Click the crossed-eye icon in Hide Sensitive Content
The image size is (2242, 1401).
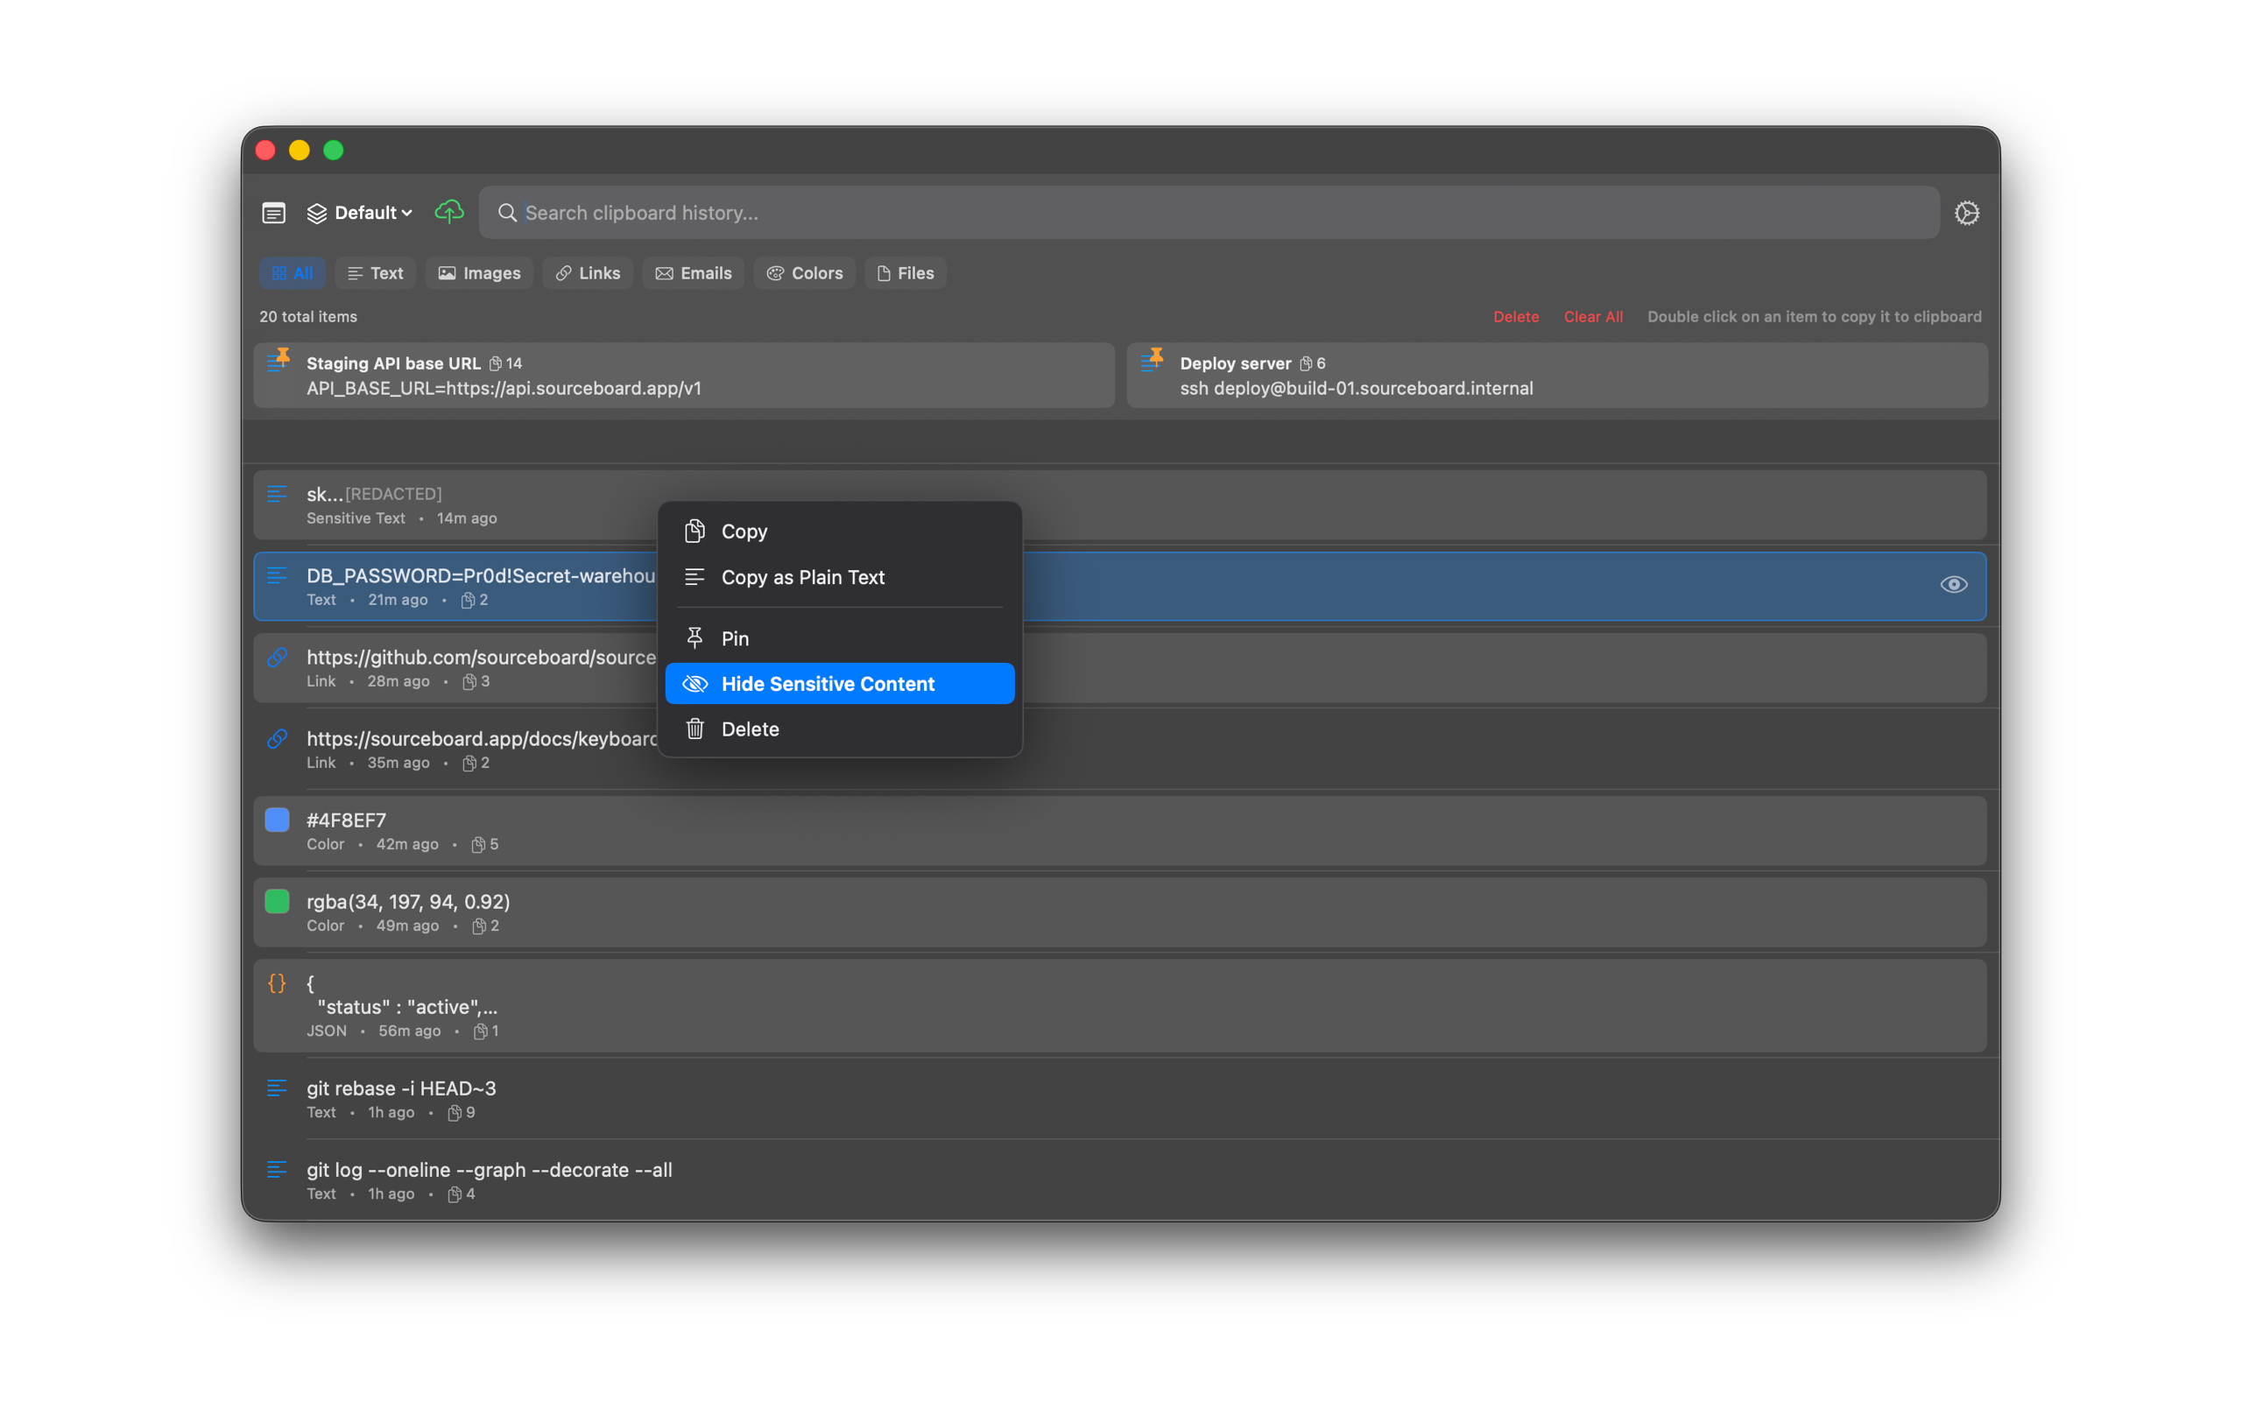[x=694, y=684]
